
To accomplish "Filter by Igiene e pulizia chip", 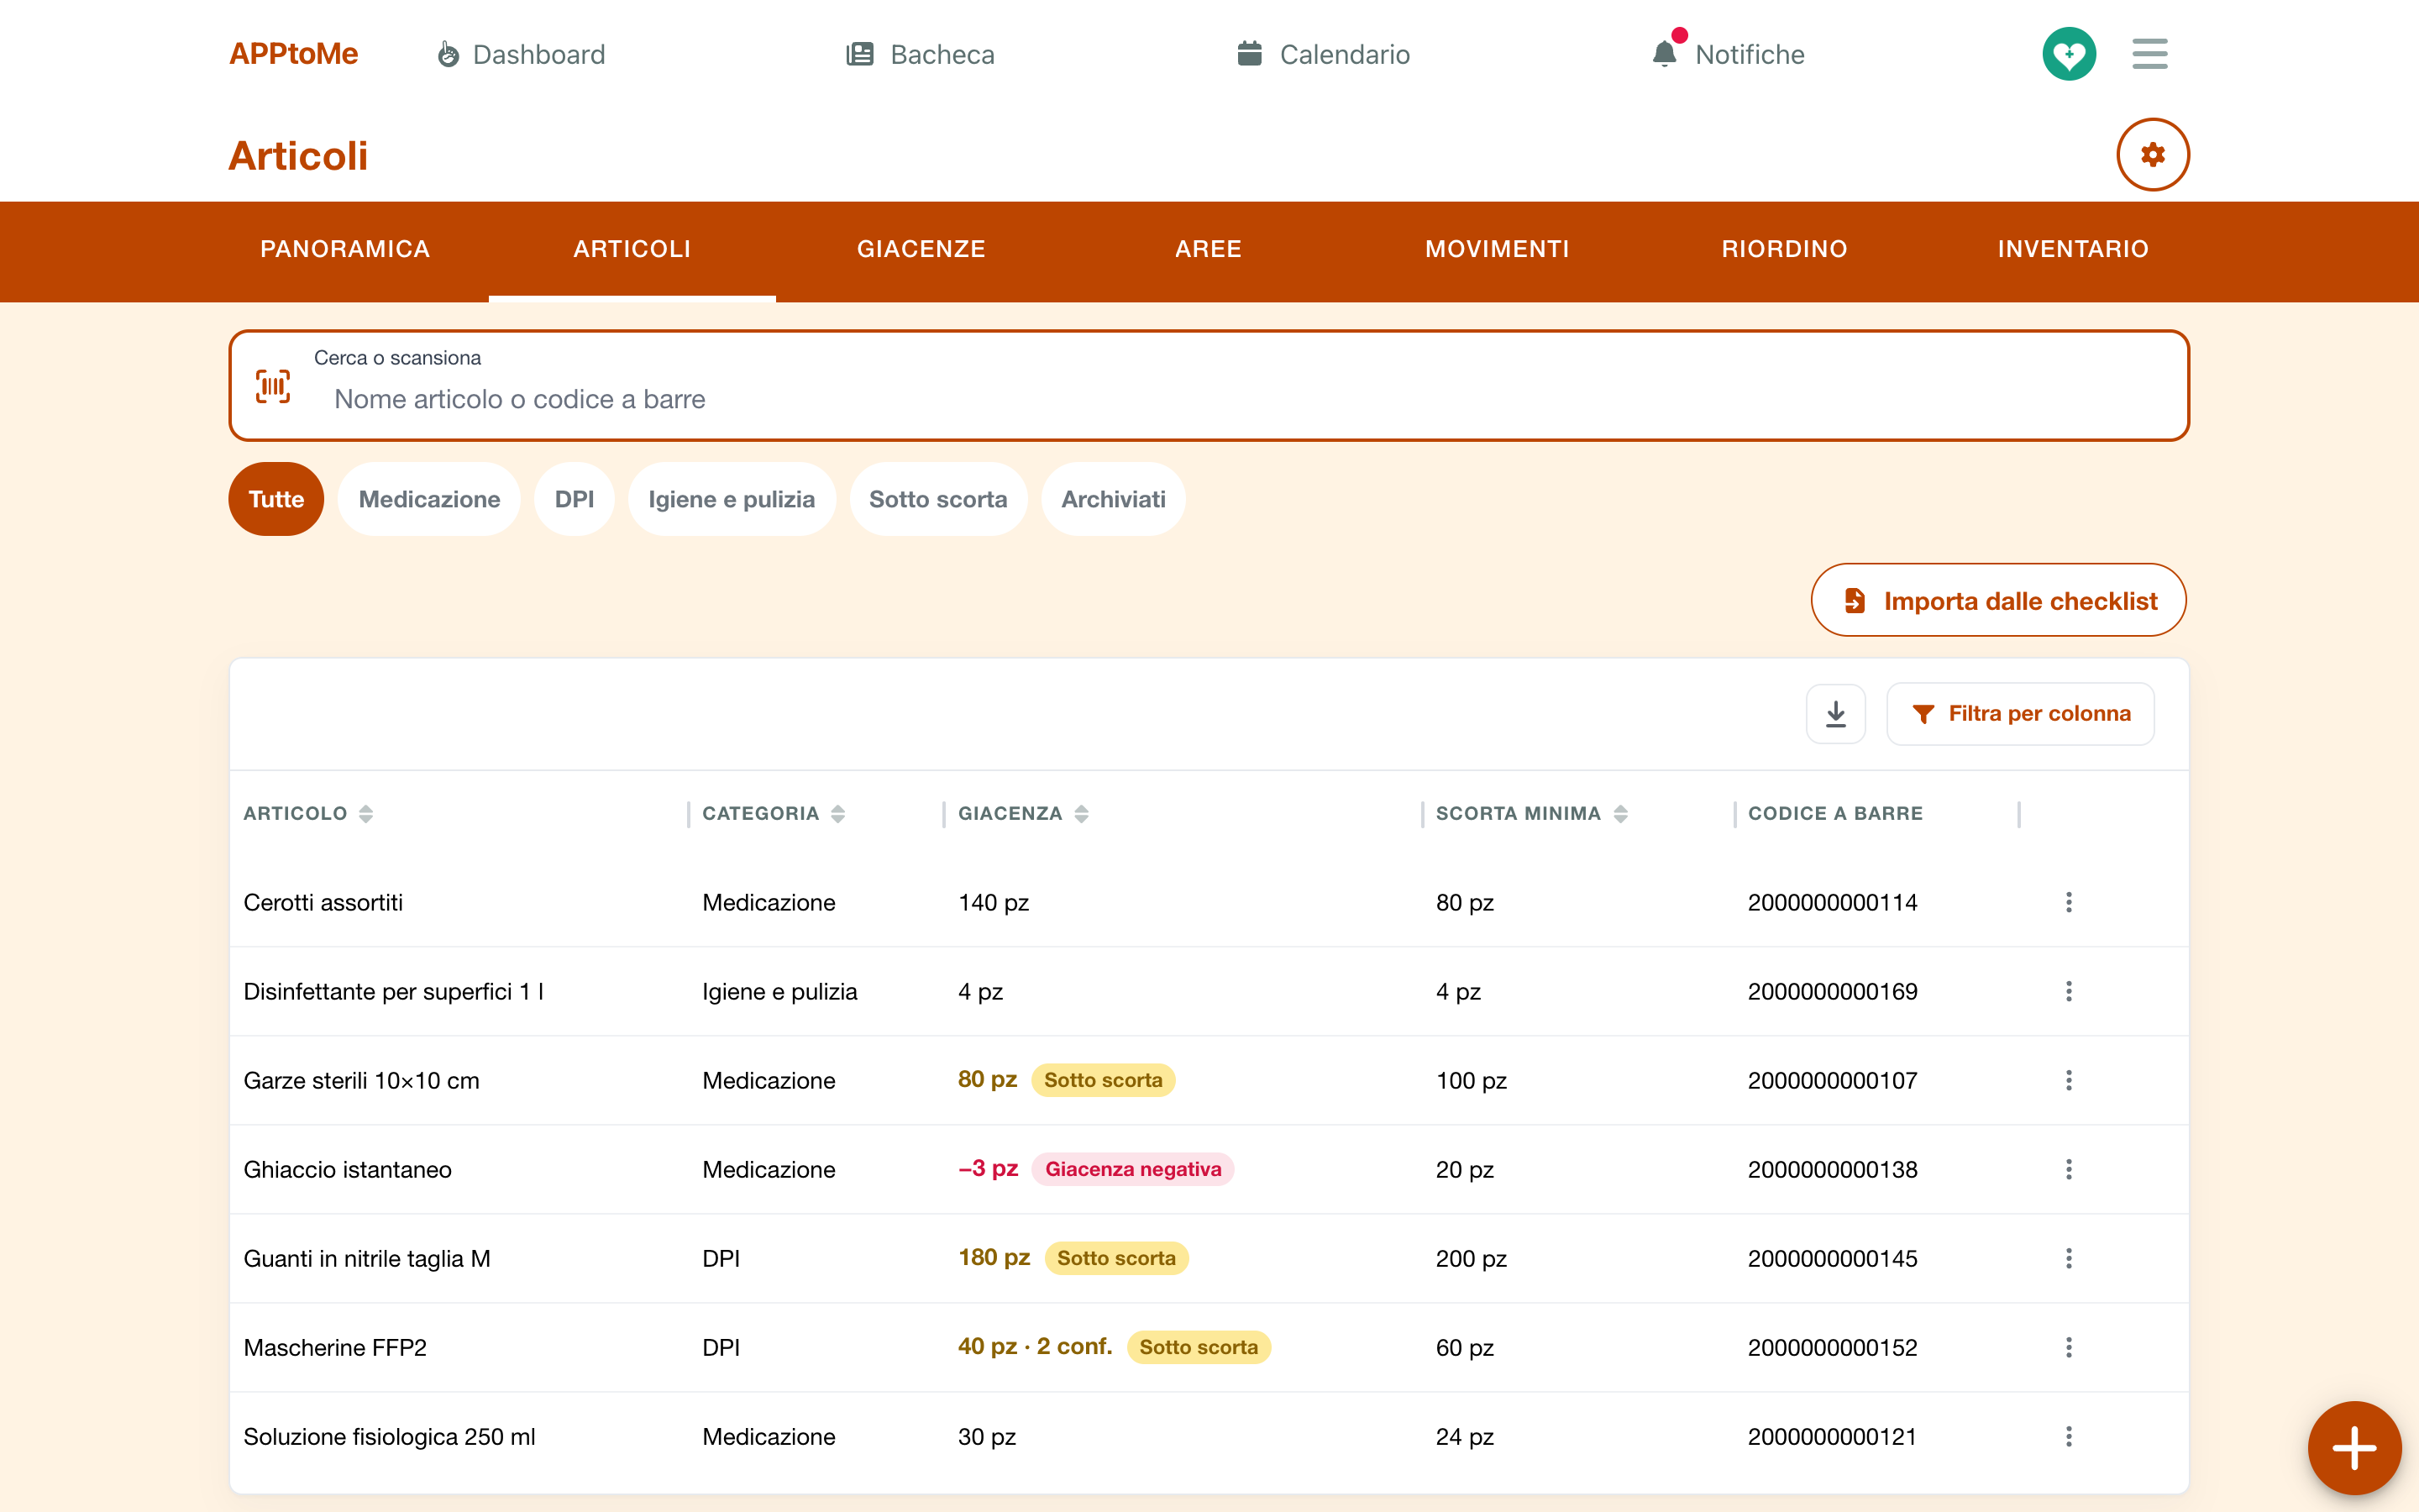I will coord(732,499).
